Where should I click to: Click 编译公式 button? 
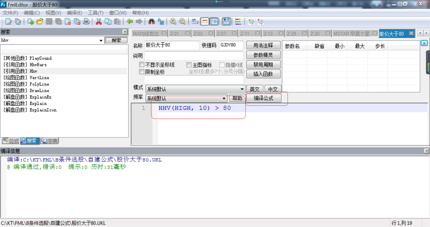pyautogui.click(x=263, y=98)
